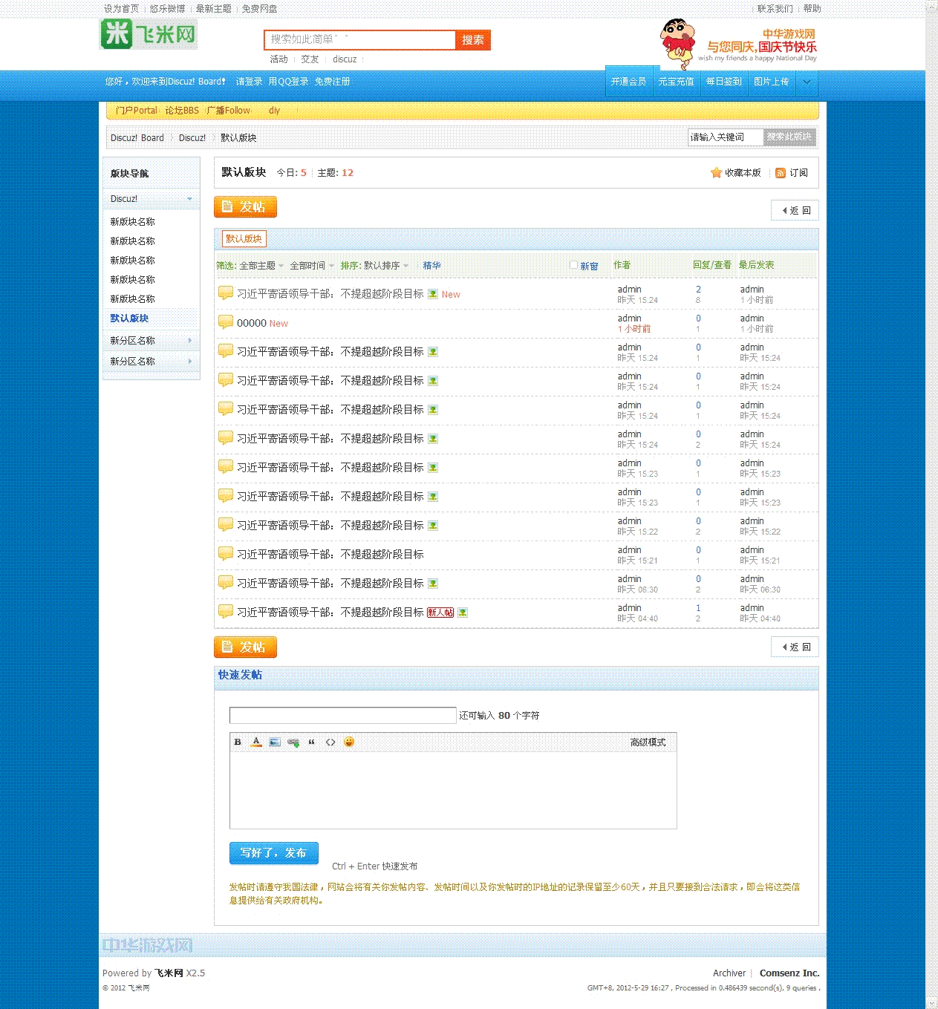Click the 最新主题 top bar link
This screenshot has height=1009, width=938.
point(214,9)
